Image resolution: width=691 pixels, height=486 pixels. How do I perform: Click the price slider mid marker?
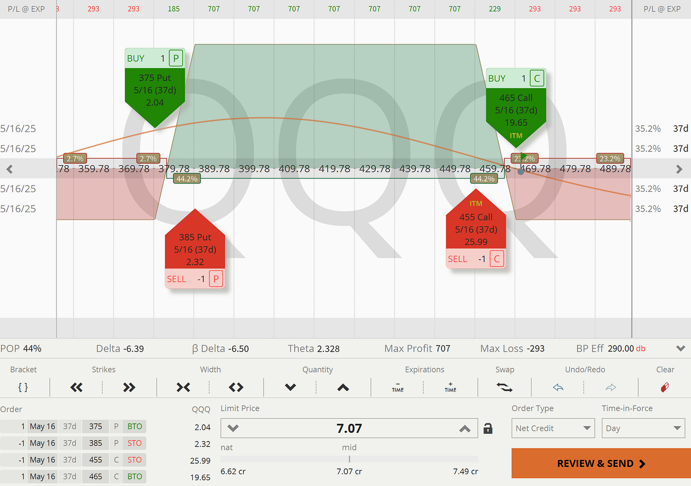pyautogui.click(x=349, y=459)
